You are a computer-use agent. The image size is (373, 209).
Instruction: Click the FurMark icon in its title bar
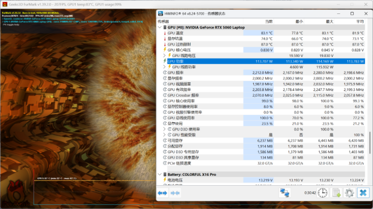pyautogui.click(x=5, y=4)
